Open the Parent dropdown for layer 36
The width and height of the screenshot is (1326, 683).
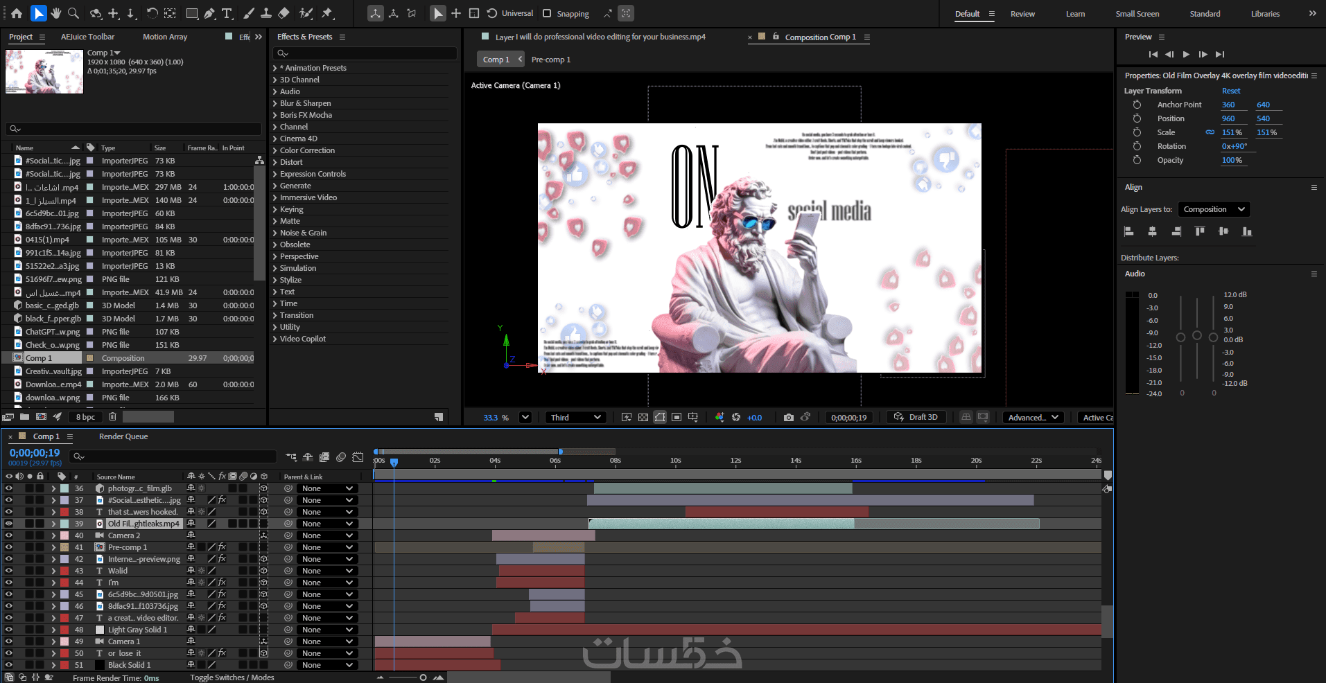(328, 488)
